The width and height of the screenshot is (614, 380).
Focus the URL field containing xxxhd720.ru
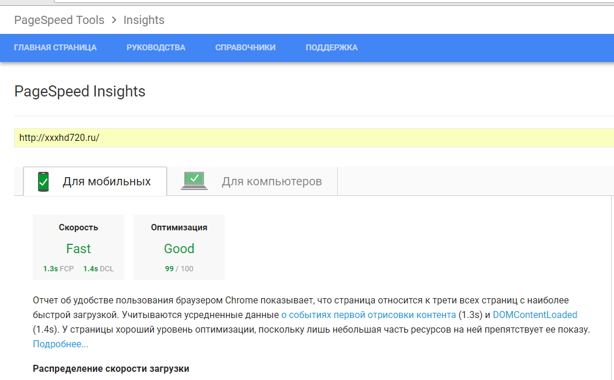tap(314, 138)
